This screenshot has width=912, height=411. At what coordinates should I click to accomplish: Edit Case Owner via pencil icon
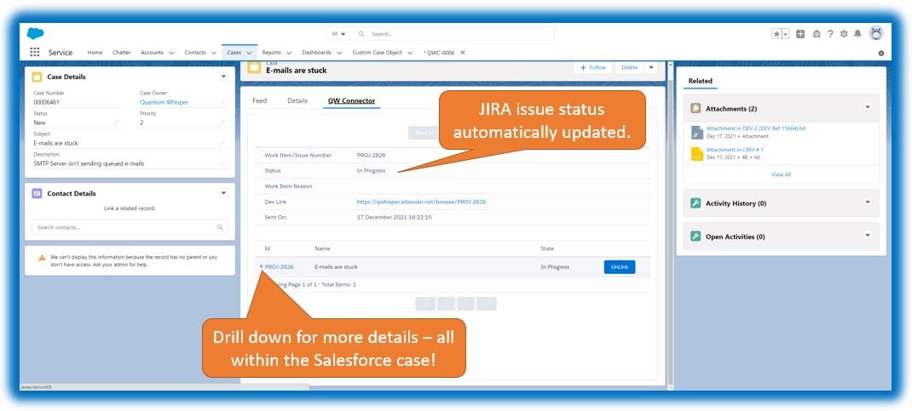point(222,102)
